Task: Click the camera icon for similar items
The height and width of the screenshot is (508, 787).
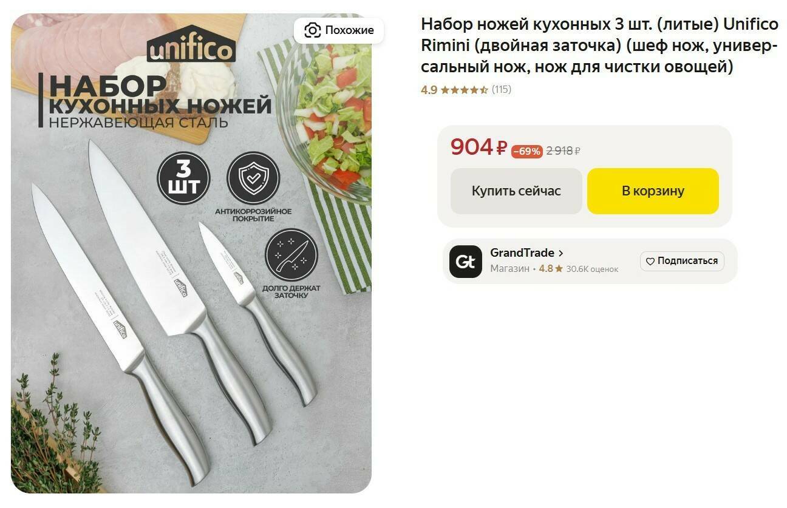Action: (312, 30)
